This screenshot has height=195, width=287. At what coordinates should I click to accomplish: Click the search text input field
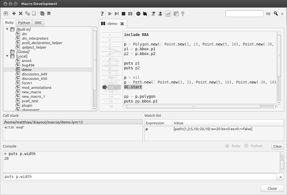click(244, 14)
